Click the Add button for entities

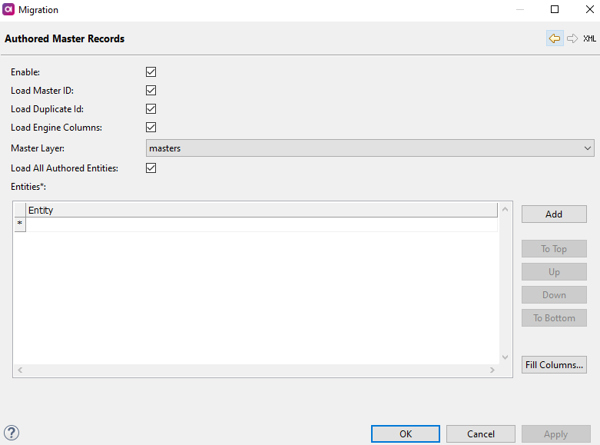click(x=554, y=214)
